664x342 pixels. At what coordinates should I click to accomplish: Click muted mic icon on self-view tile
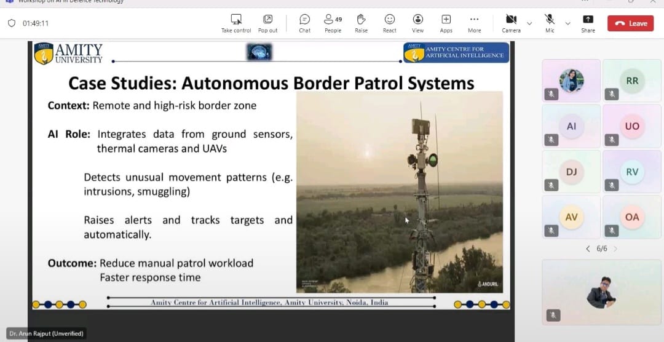tap(553, 316)
